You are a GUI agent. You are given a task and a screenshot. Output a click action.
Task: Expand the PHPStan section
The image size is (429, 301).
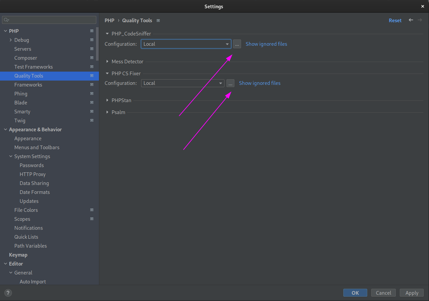tap(107, 100)
